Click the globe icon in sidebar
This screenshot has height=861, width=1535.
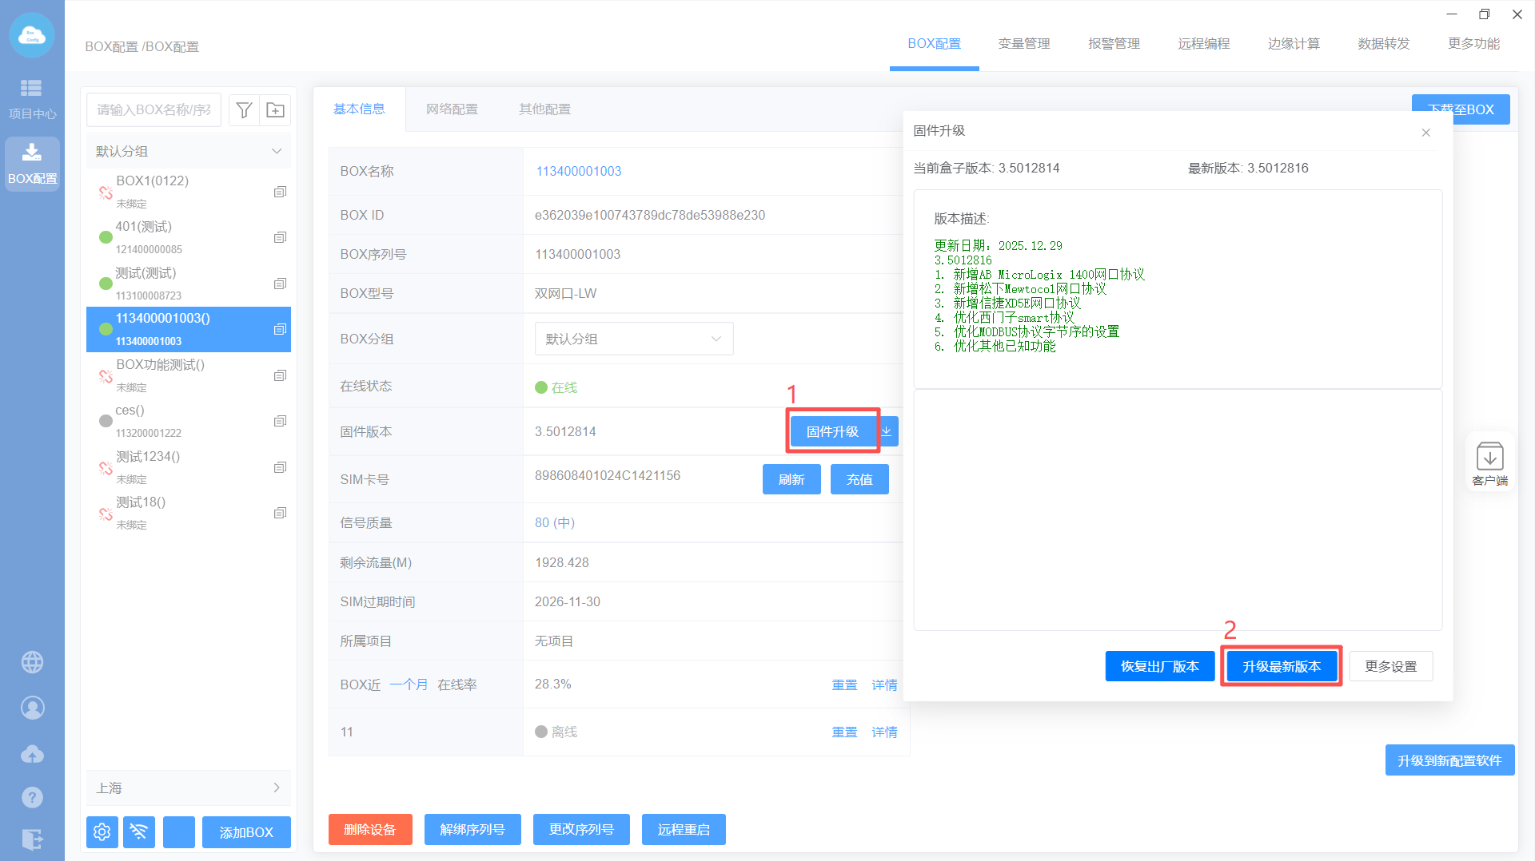pyautogui.click(x=32, y=662)
